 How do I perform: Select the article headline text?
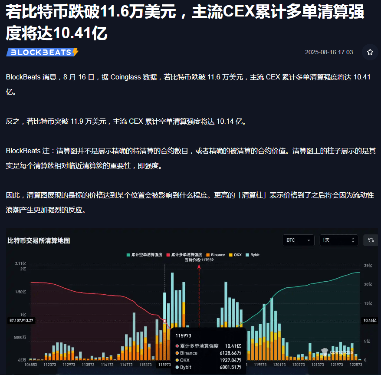[185, 23]
